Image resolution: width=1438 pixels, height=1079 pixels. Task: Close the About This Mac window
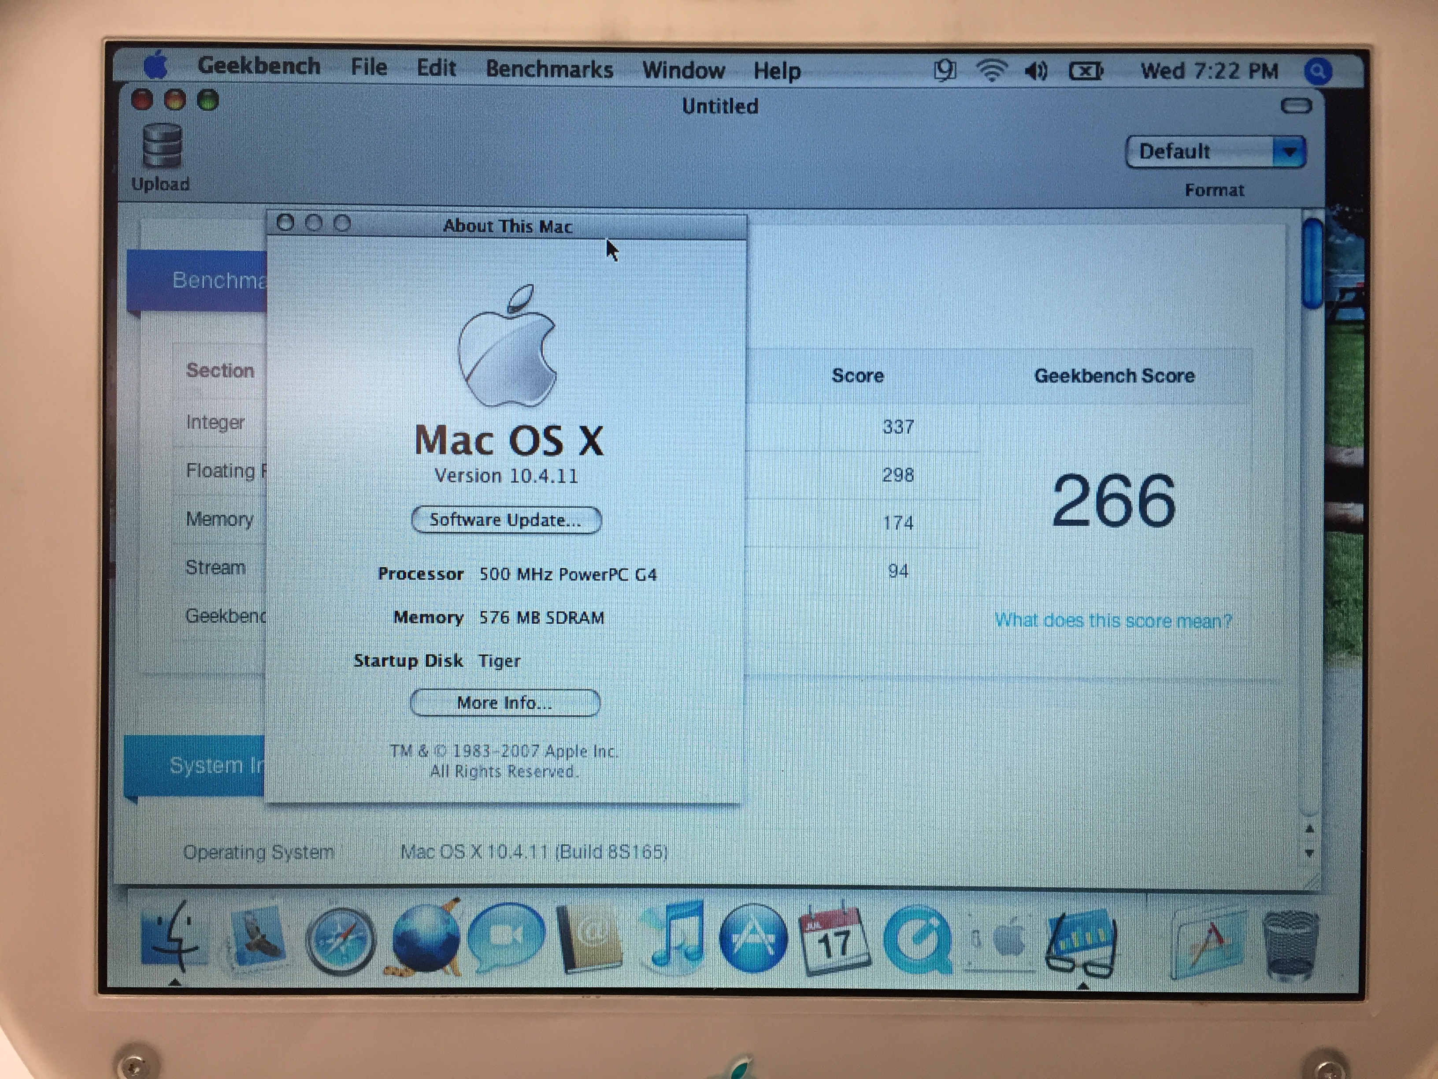(285, 223)
